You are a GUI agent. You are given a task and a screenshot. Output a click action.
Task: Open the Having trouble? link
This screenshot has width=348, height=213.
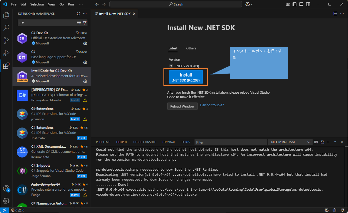(x=212, y=105)
